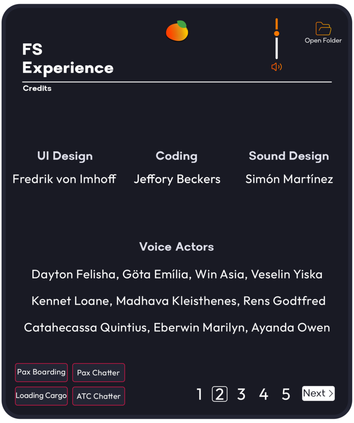
Task: Click the Next button
Action: coord(318,393)
